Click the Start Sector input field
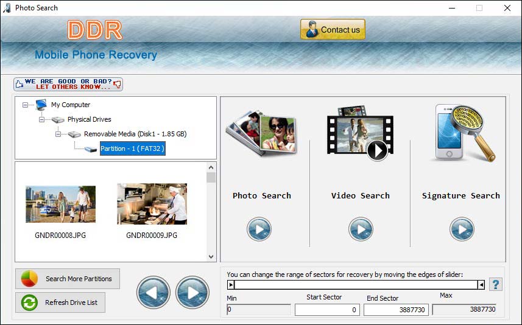The image size is (522, 325). pos(327,310)
